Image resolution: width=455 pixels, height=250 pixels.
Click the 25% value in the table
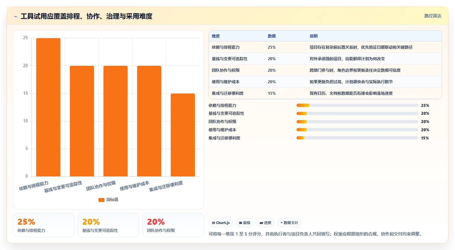[272, 47]
